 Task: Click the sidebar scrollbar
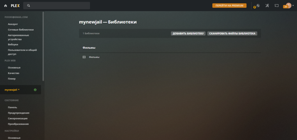[x=43, y=46]
